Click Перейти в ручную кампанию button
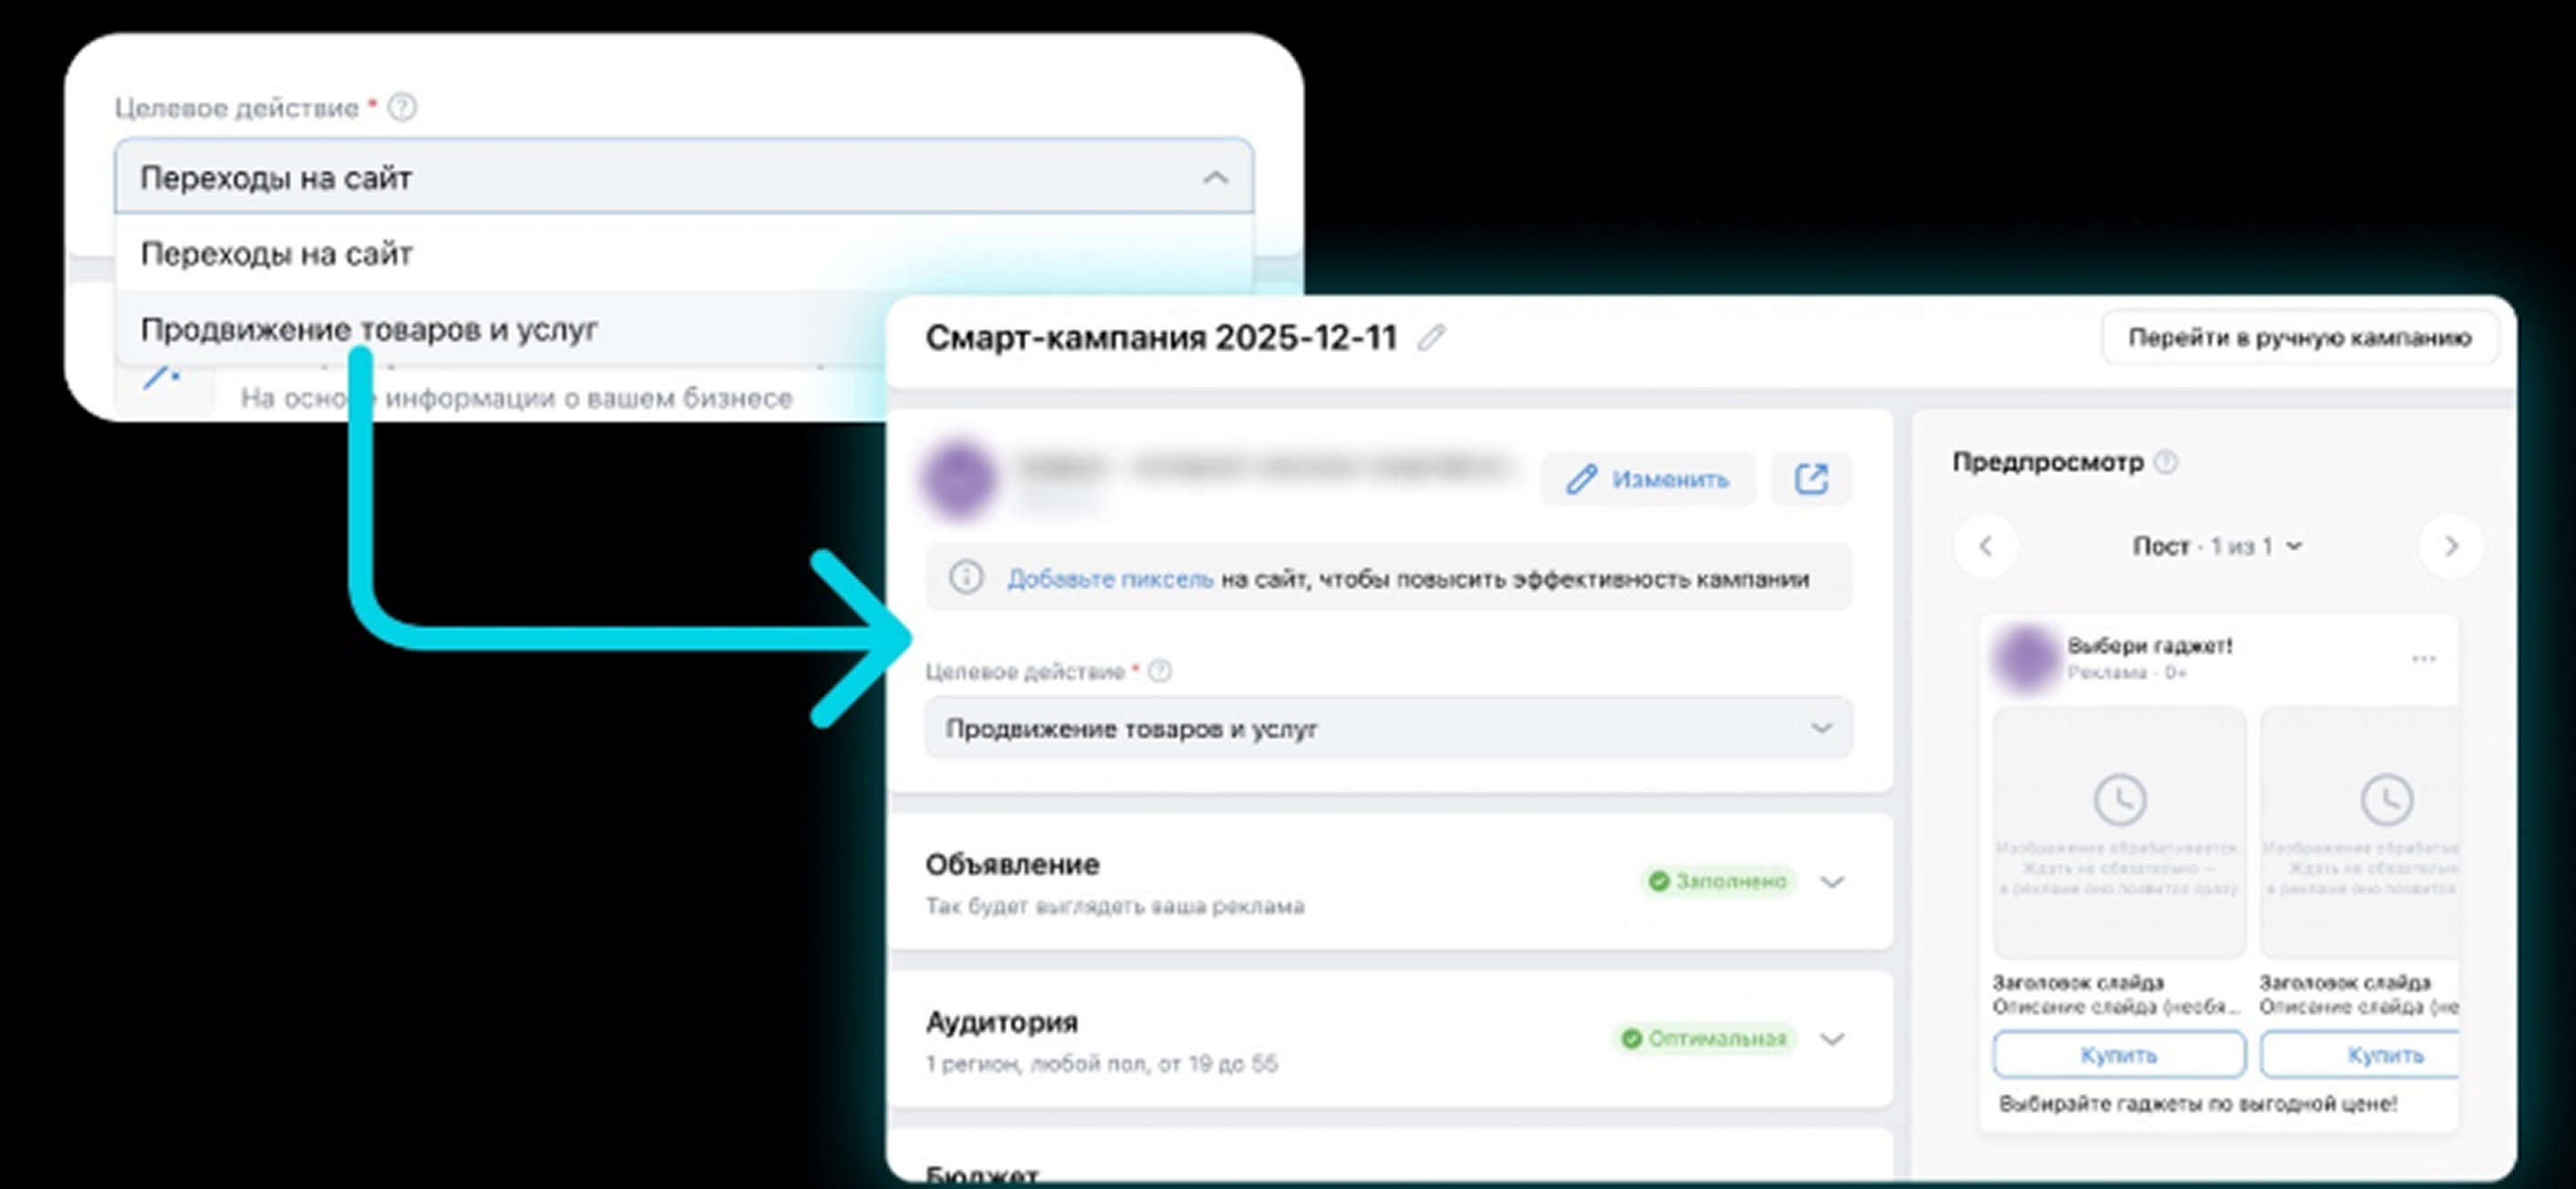The image size is (2576, 1189). pyautogui.click(x=2299, y=338)
